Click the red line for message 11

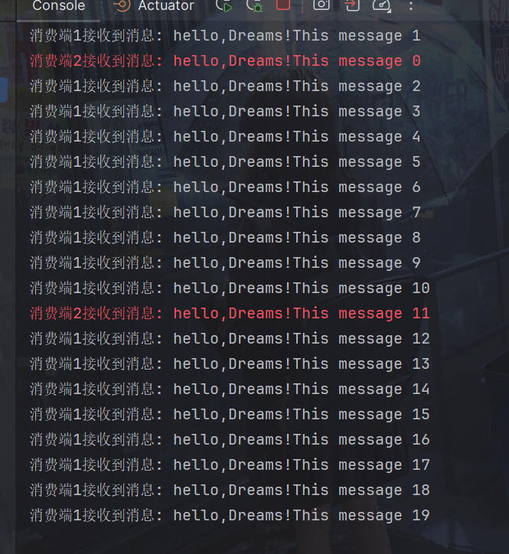point(230,314)
